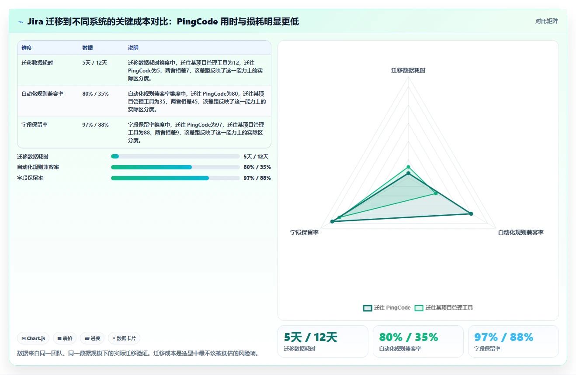Click PingCode data point on 字段保留率 axis
This screenshot has height=375, width=576.
click(332, 222)
